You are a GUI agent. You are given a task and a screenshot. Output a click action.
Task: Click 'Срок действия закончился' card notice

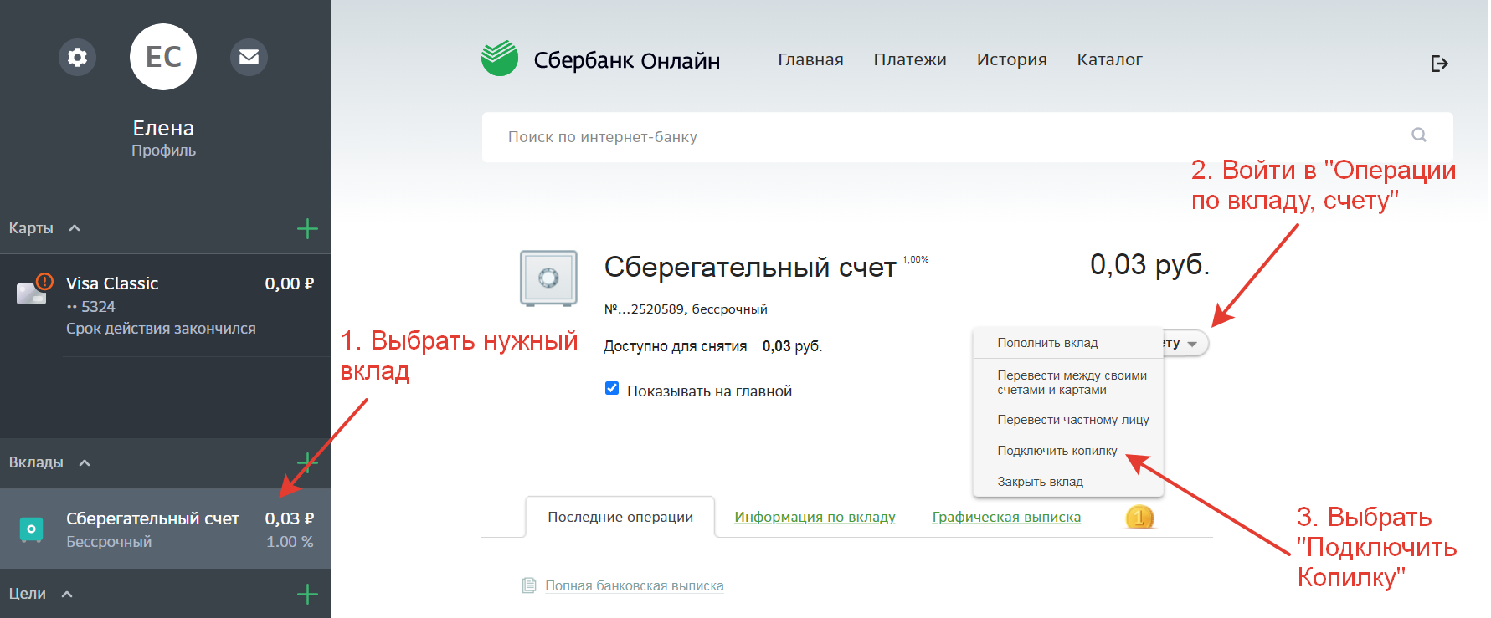[161, 329]
